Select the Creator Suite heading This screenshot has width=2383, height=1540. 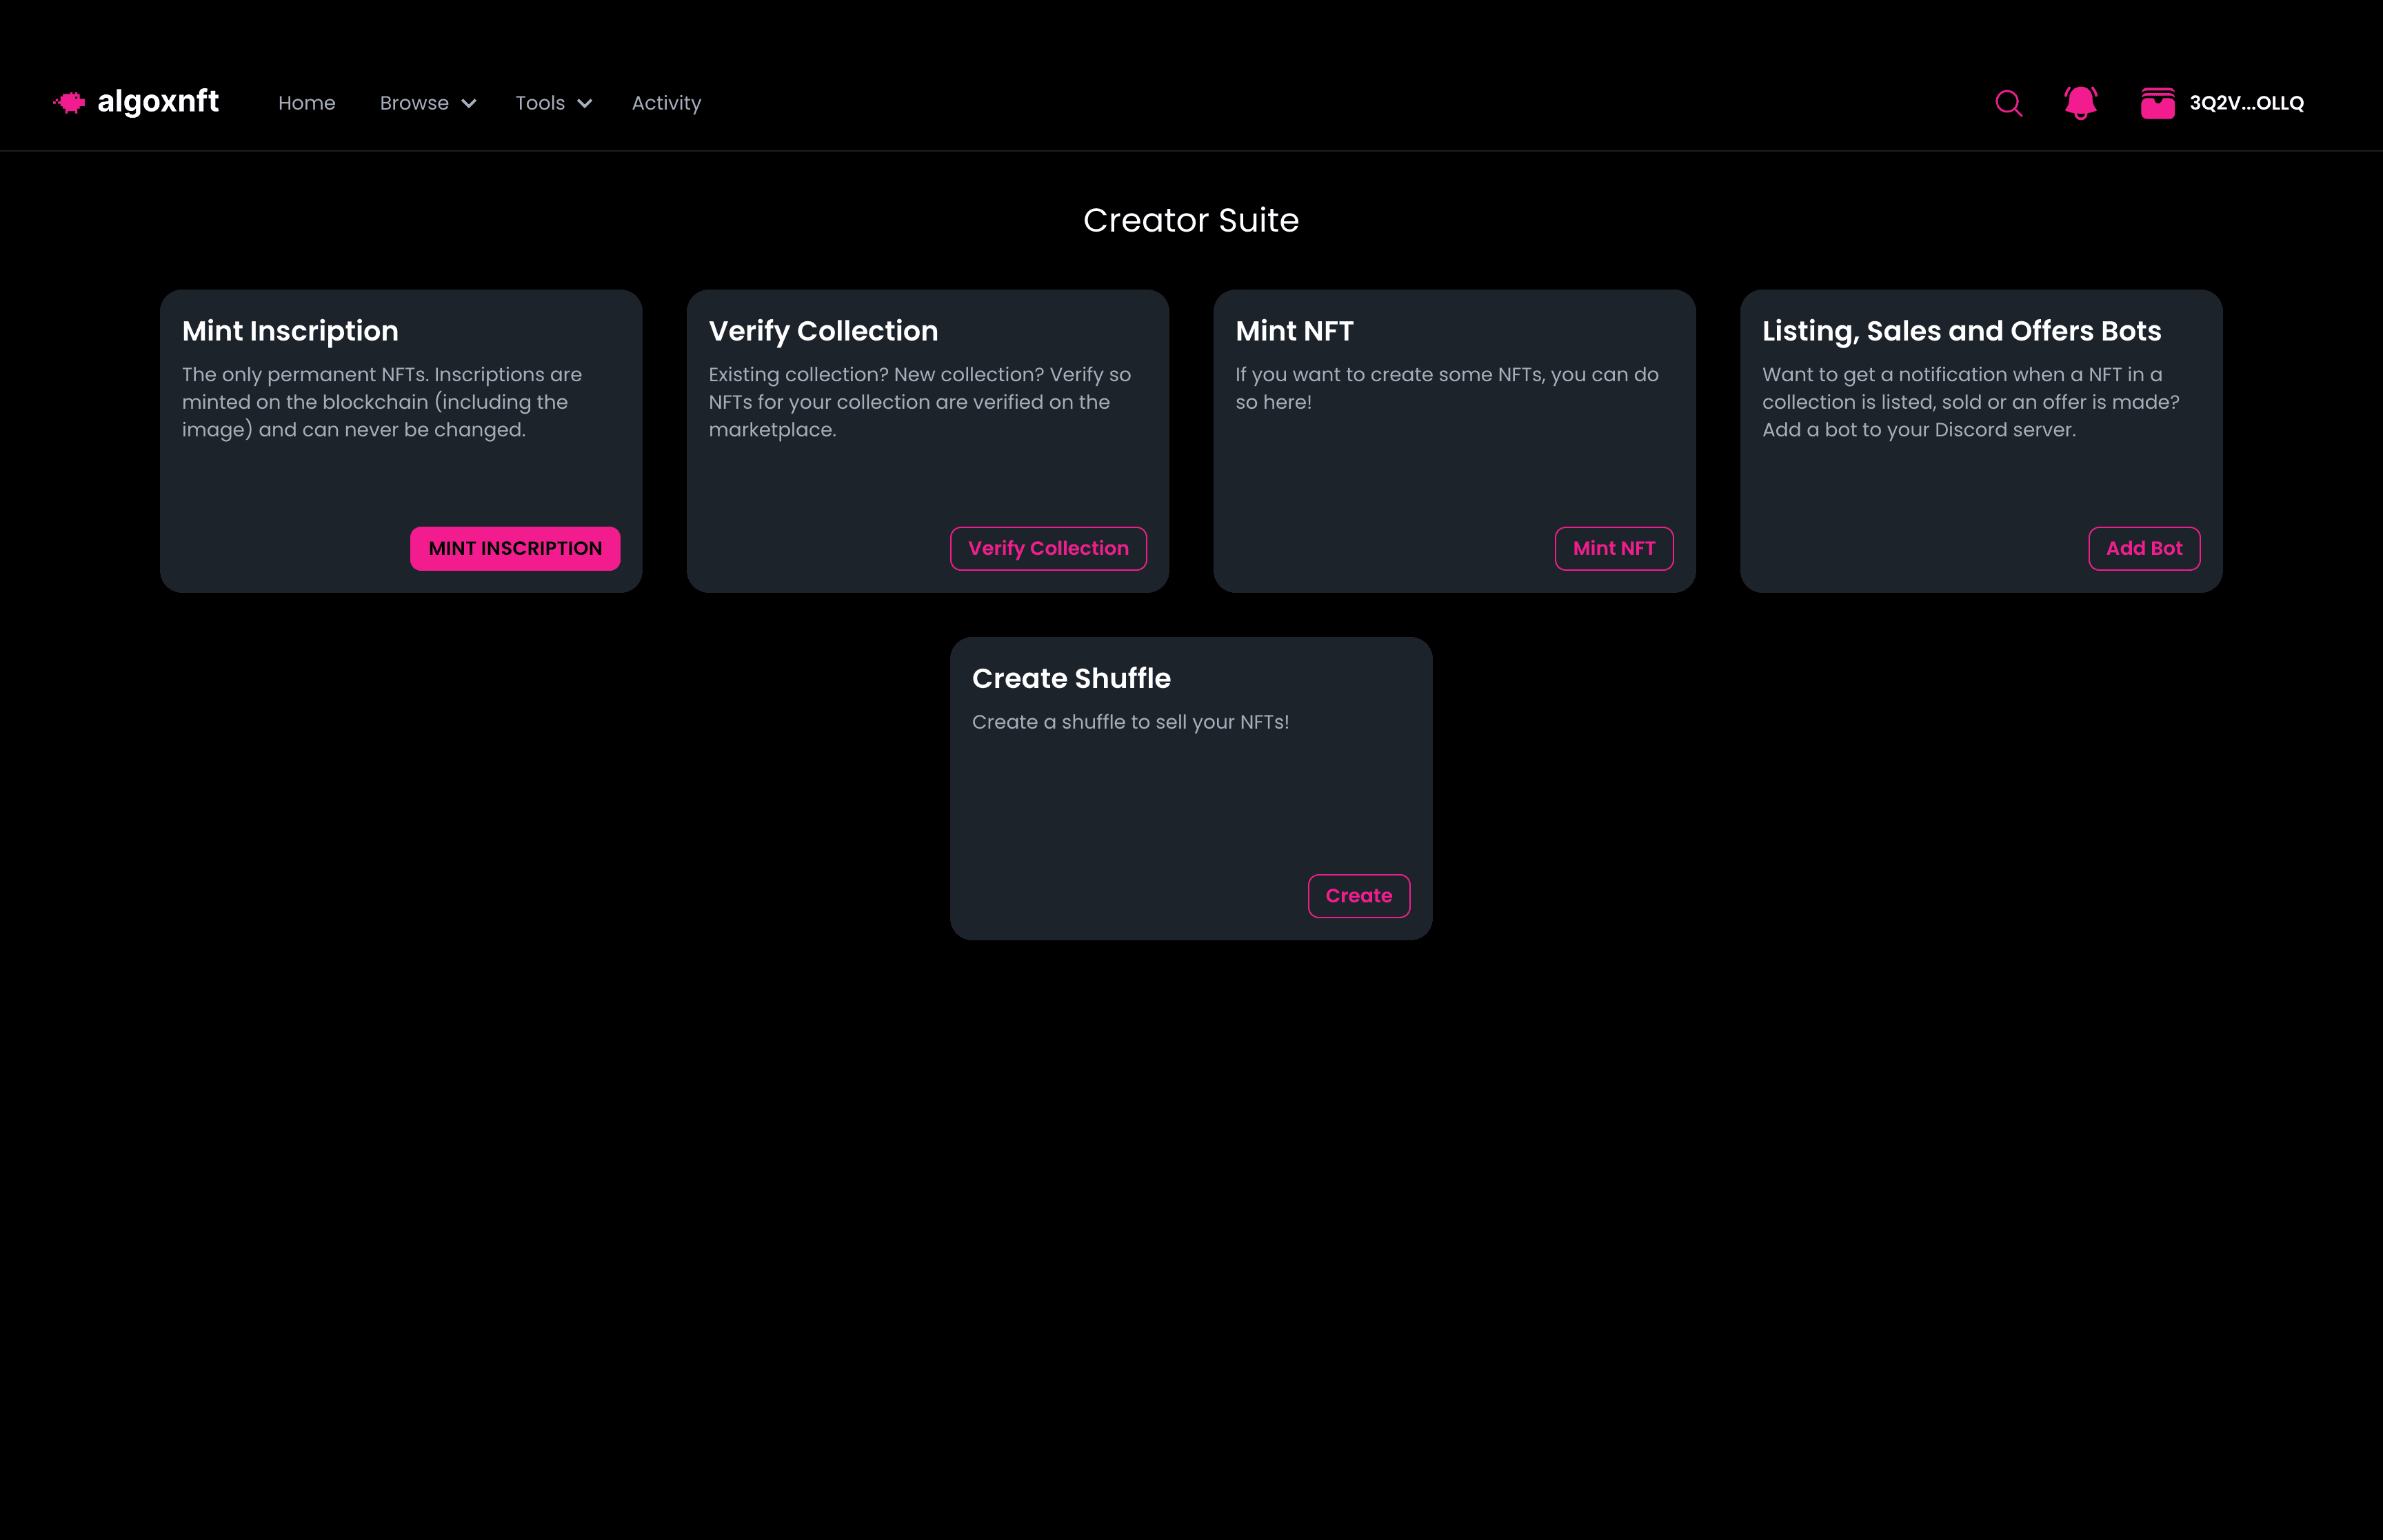[1191, 220]
